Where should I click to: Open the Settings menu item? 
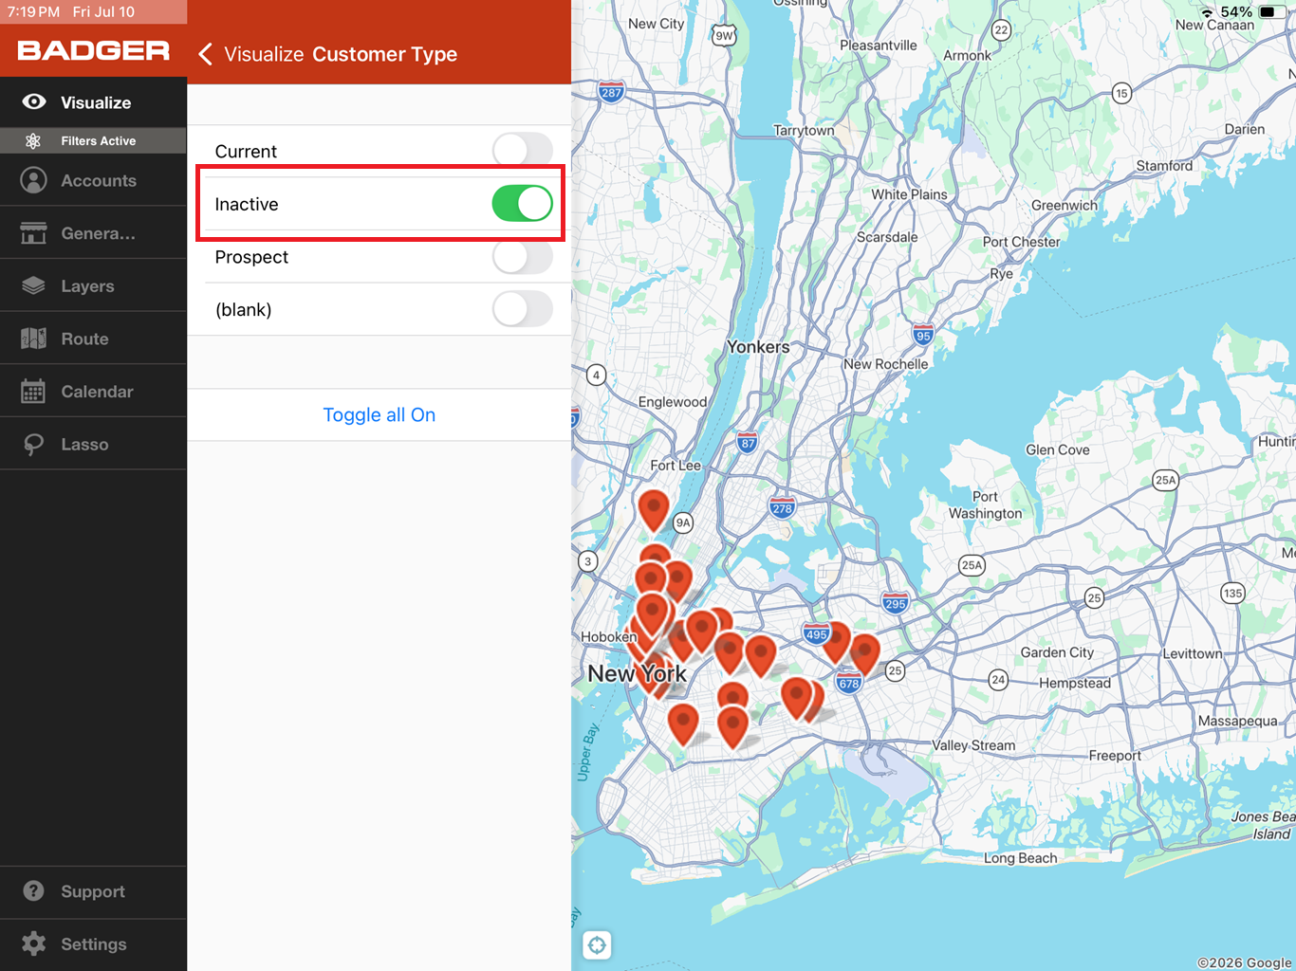point(93,944)
